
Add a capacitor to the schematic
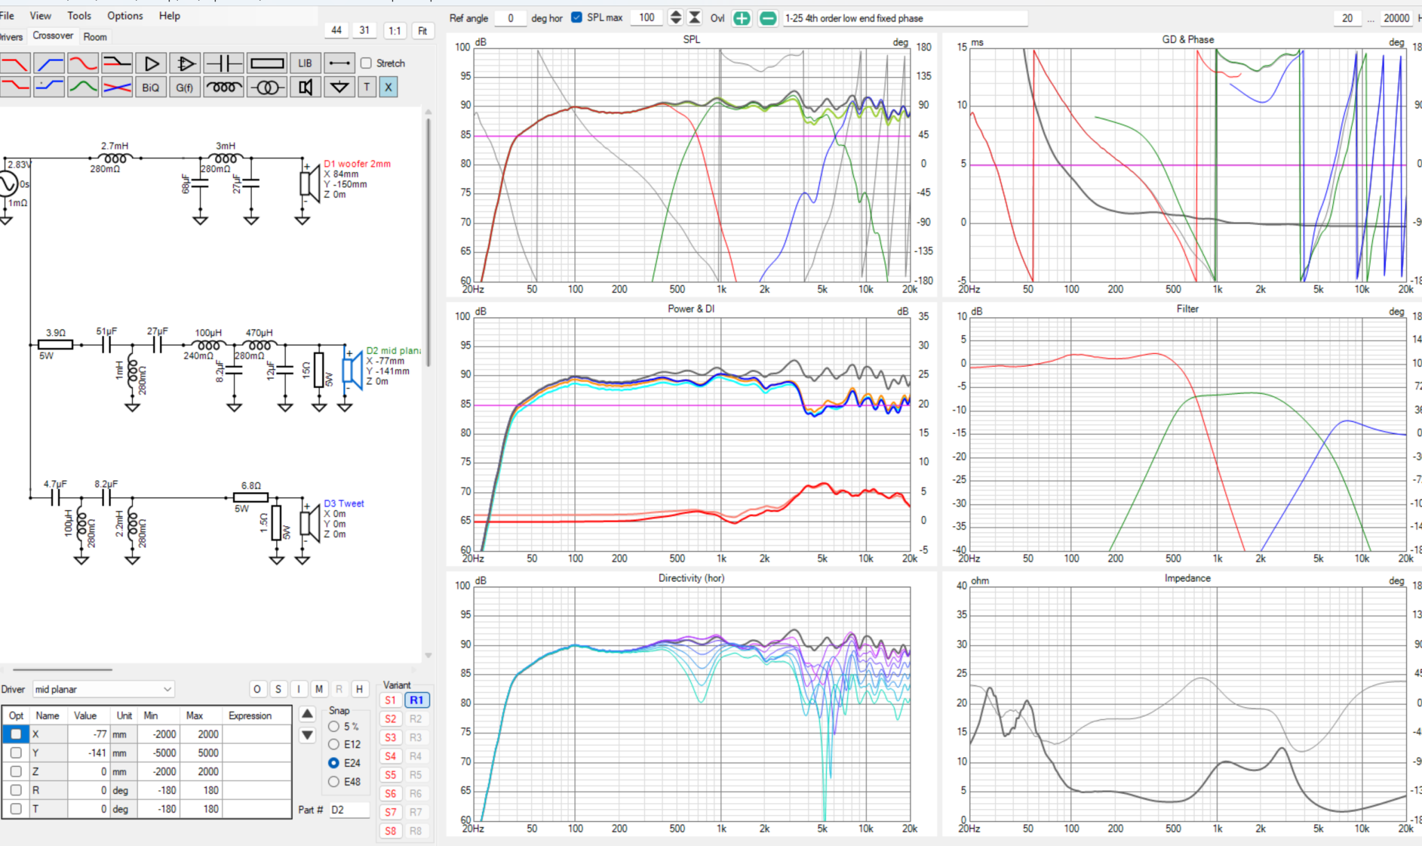tap(224, 63)
